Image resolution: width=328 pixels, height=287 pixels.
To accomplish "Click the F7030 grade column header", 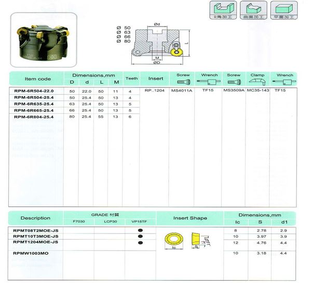I will coord(79,221).
